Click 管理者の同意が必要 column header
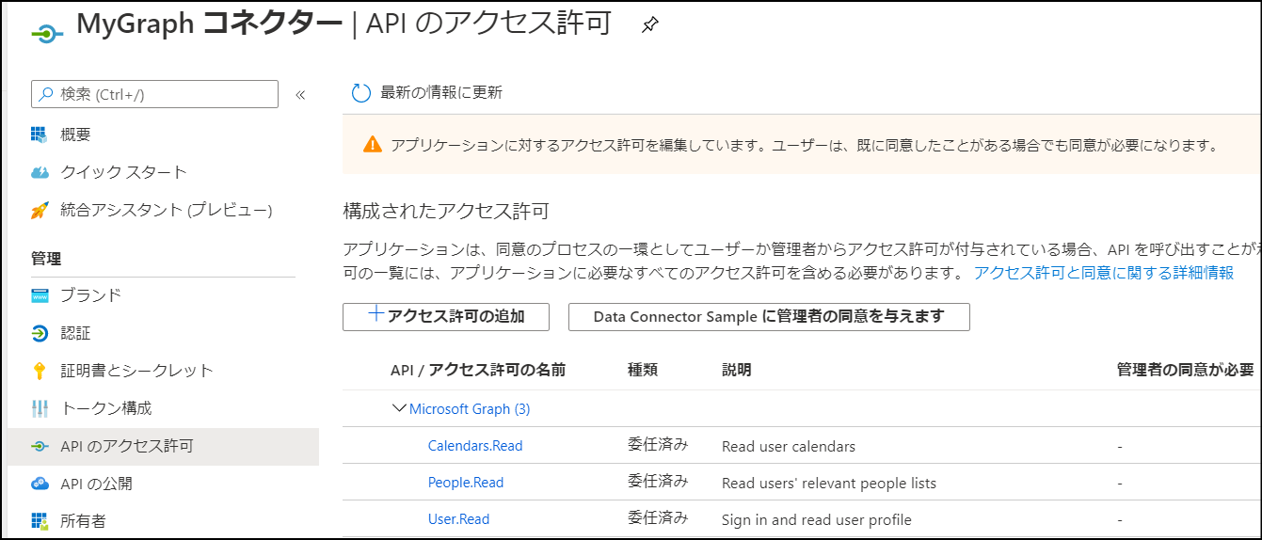The height and width of the screenshot is (540, 1262). pos(1185,370)
